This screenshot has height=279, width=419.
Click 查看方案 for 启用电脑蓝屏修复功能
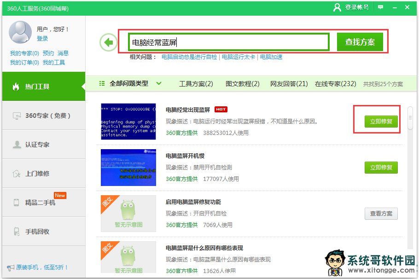381,214
